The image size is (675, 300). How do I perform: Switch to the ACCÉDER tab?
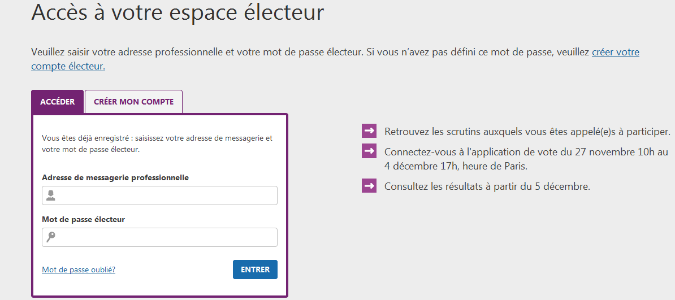pos(57,102)
